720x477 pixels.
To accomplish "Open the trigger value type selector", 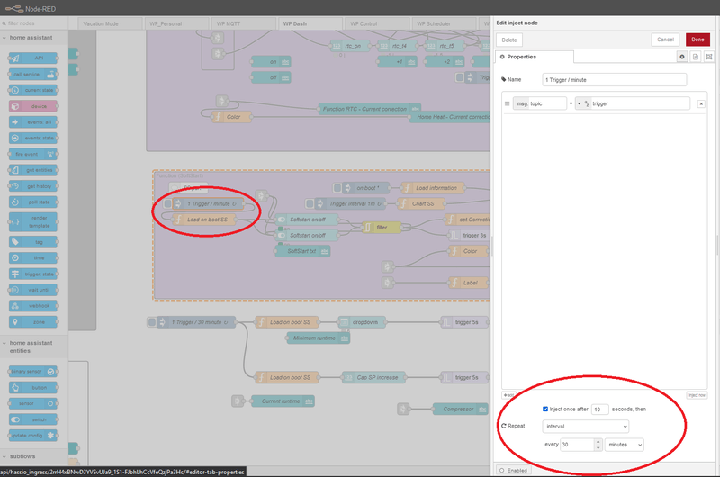I will point(582,103).
